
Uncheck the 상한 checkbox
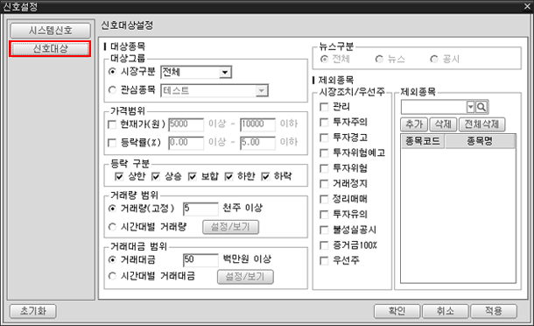coord(119,176)
